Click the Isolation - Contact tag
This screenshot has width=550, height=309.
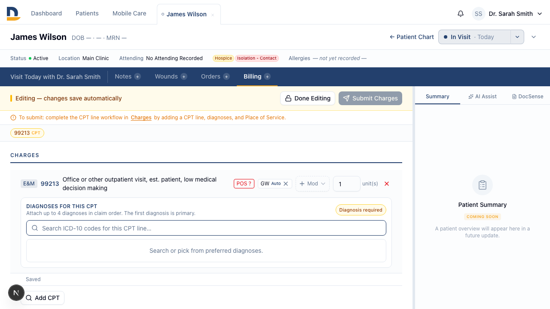click(x=257, y=58)
